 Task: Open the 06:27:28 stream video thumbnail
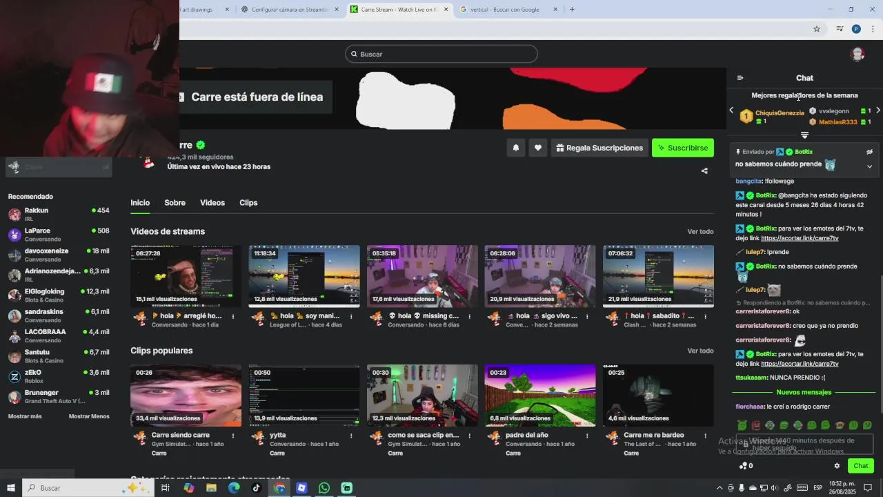coord(186,276)
